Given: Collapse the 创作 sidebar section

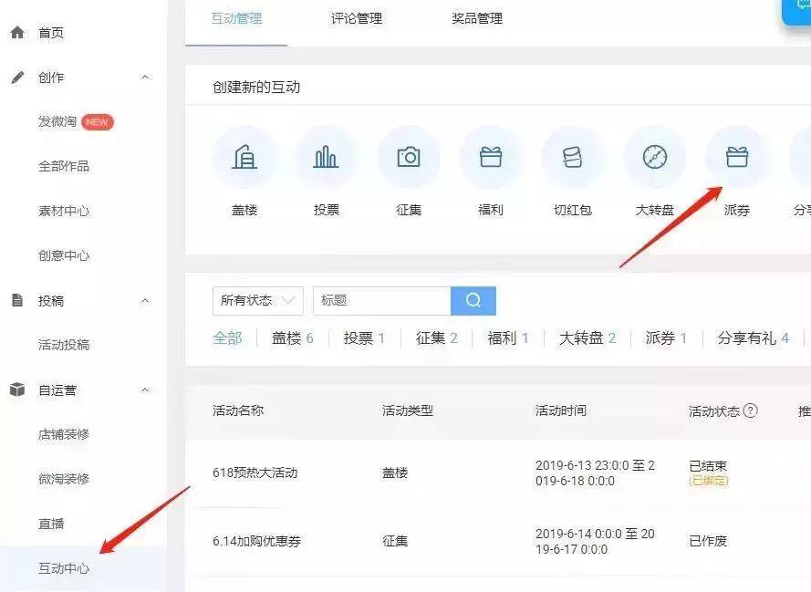Looking at the screenshot, I should tap(145, 77).
